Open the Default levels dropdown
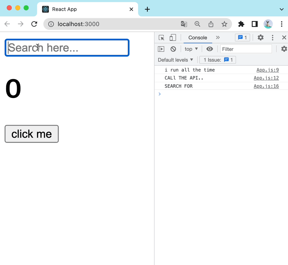Image resolution: width=288 pixels, height=265 pixels. (175, 60)
